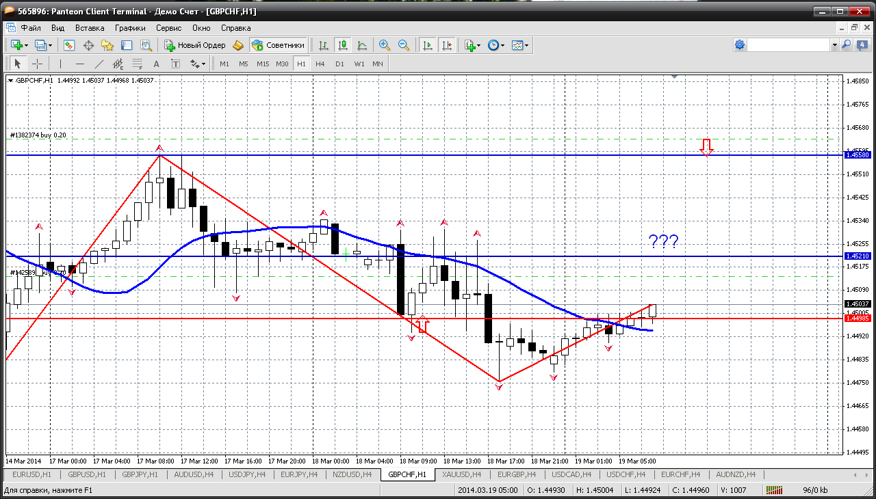The image size is (876, 499).
Task: Expand the Profiles icon's dropdown arrow
Action: pos(50,45)
